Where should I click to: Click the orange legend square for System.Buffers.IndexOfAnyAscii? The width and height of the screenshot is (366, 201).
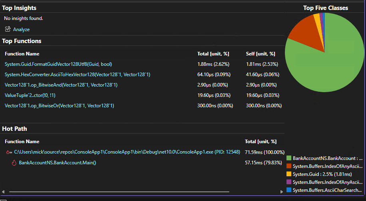[289, 166]
